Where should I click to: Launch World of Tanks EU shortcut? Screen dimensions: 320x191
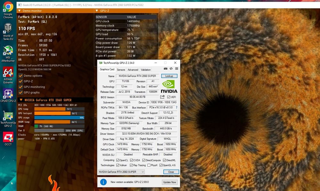click(8, 32)
